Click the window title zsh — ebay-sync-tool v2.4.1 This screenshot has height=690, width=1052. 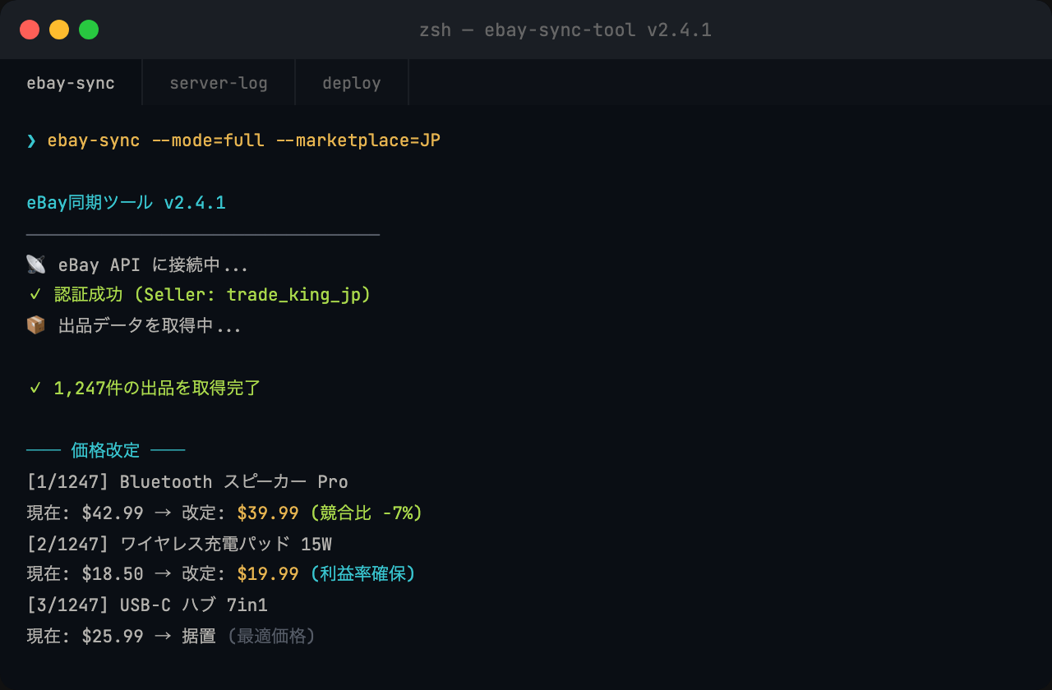[565, 30]
